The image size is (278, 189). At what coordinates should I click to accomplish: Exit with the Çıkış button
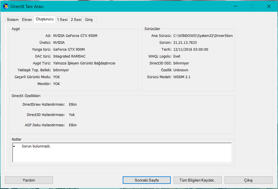(x=248, y=180)
